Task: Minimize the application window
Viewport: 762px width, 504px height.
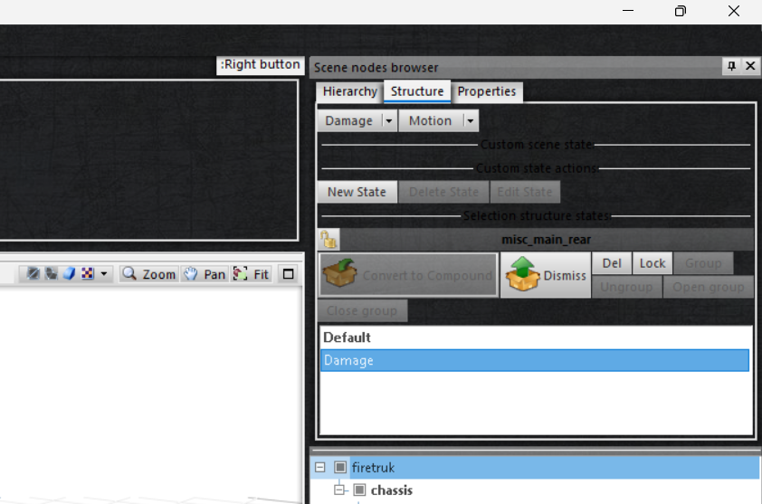Action: 628,11
